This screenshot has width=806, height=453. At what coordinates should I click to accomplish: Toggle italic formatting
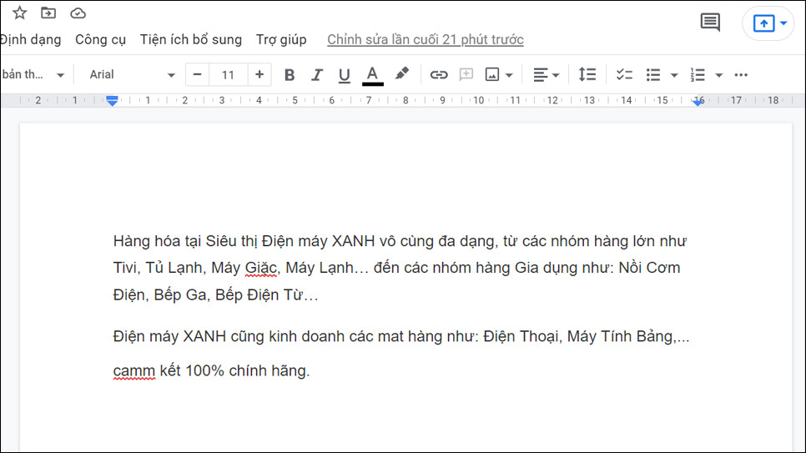[317, 75]
